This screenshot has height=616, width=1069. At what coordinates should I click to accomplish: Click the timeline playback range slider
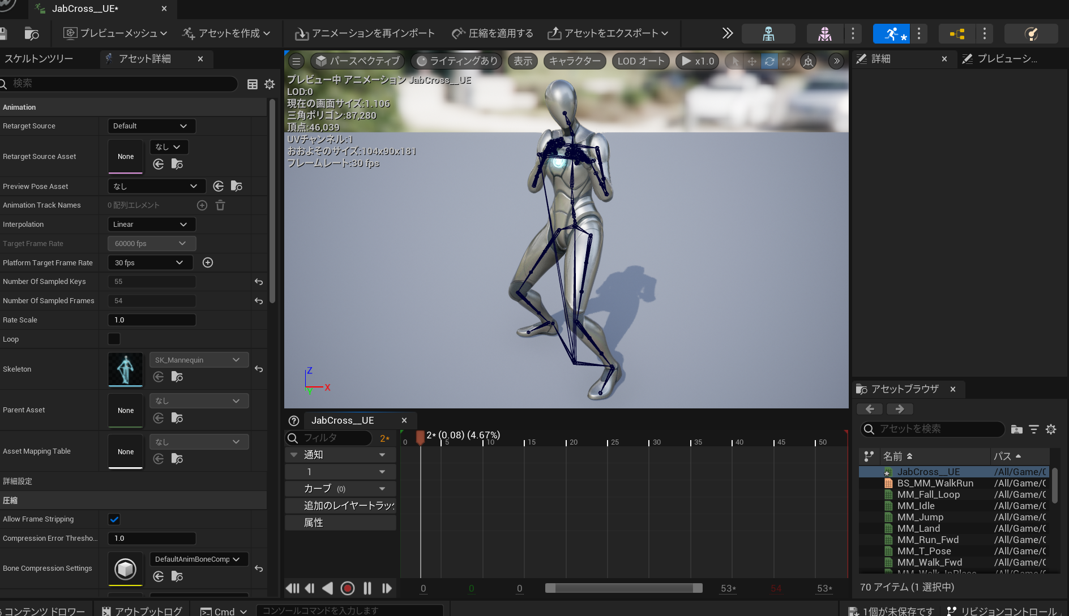tap(623, 588)
